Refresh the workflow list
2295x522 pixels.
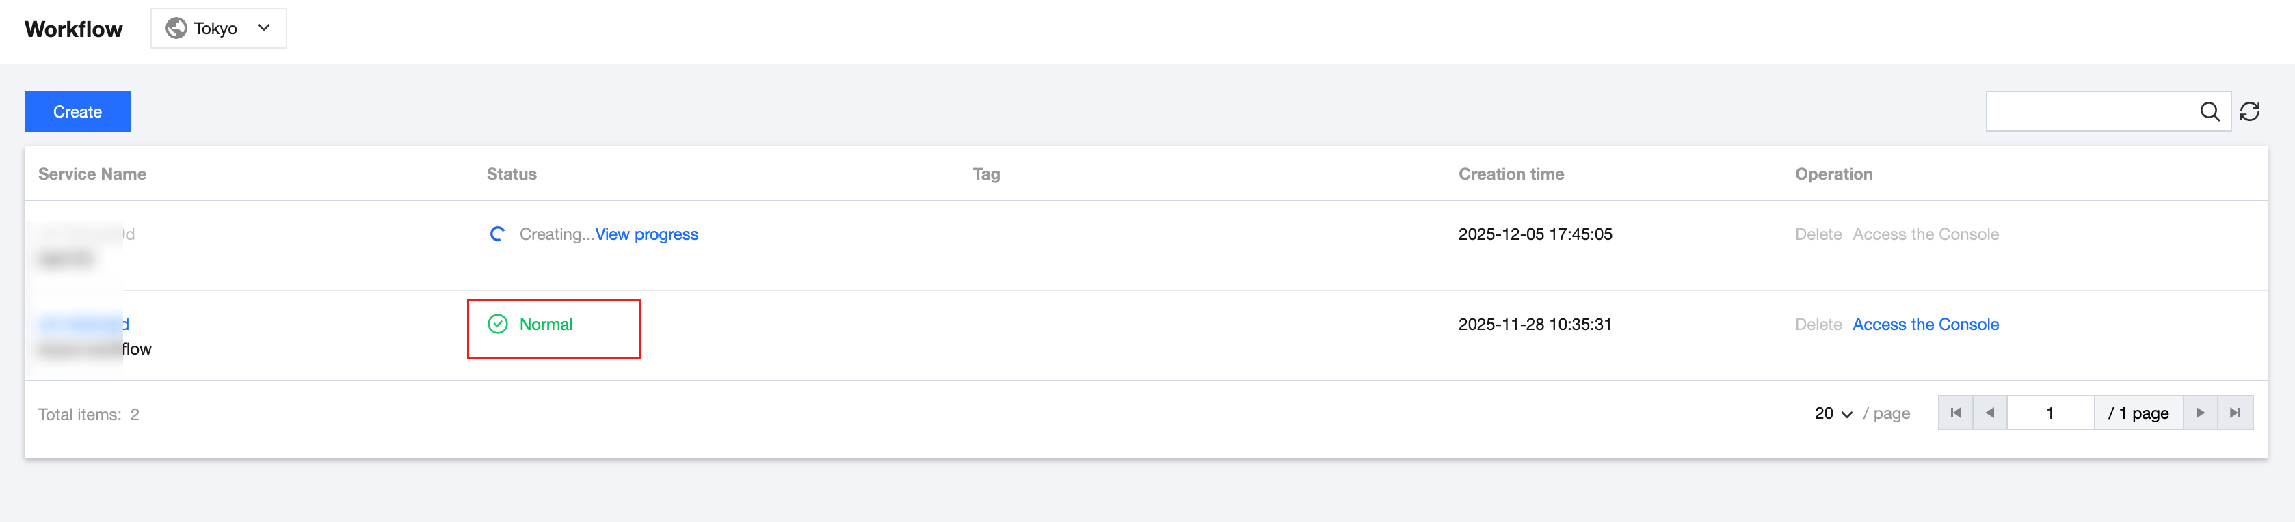[2250, 111]
